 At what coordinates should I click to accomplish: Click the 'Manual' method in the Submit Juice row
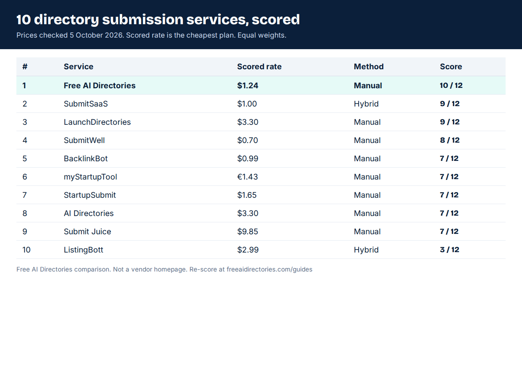tap(367, 232)
